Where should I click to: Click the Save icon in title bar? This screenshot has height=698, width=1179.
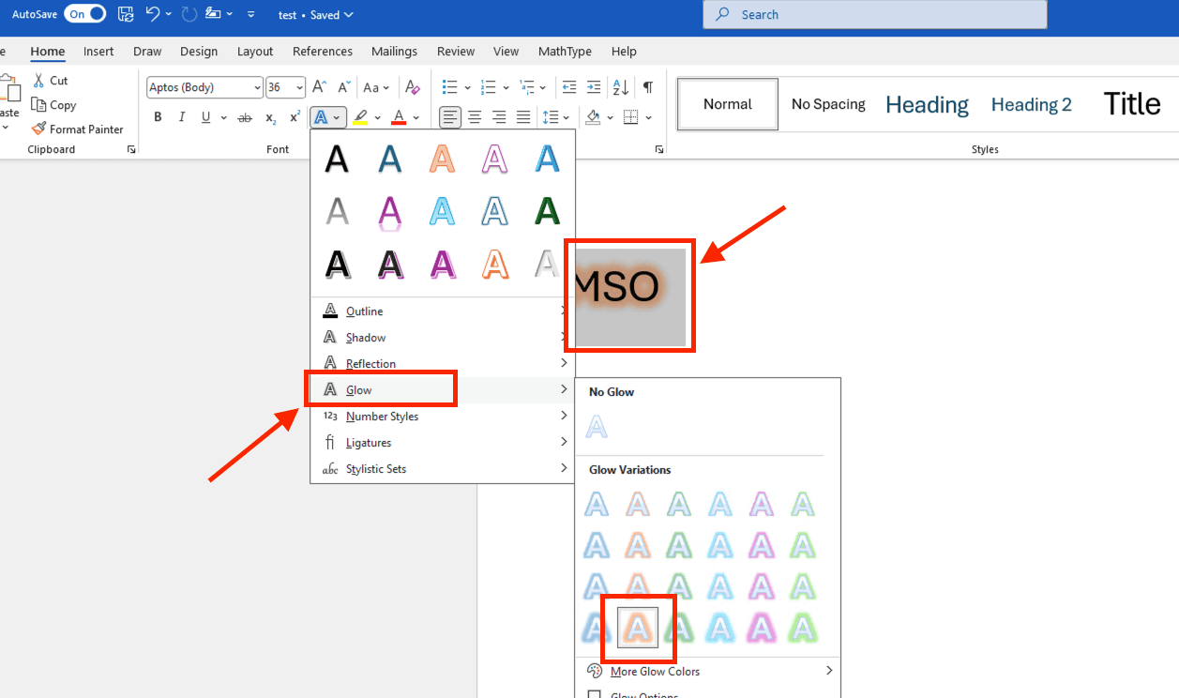click(126, 14)
